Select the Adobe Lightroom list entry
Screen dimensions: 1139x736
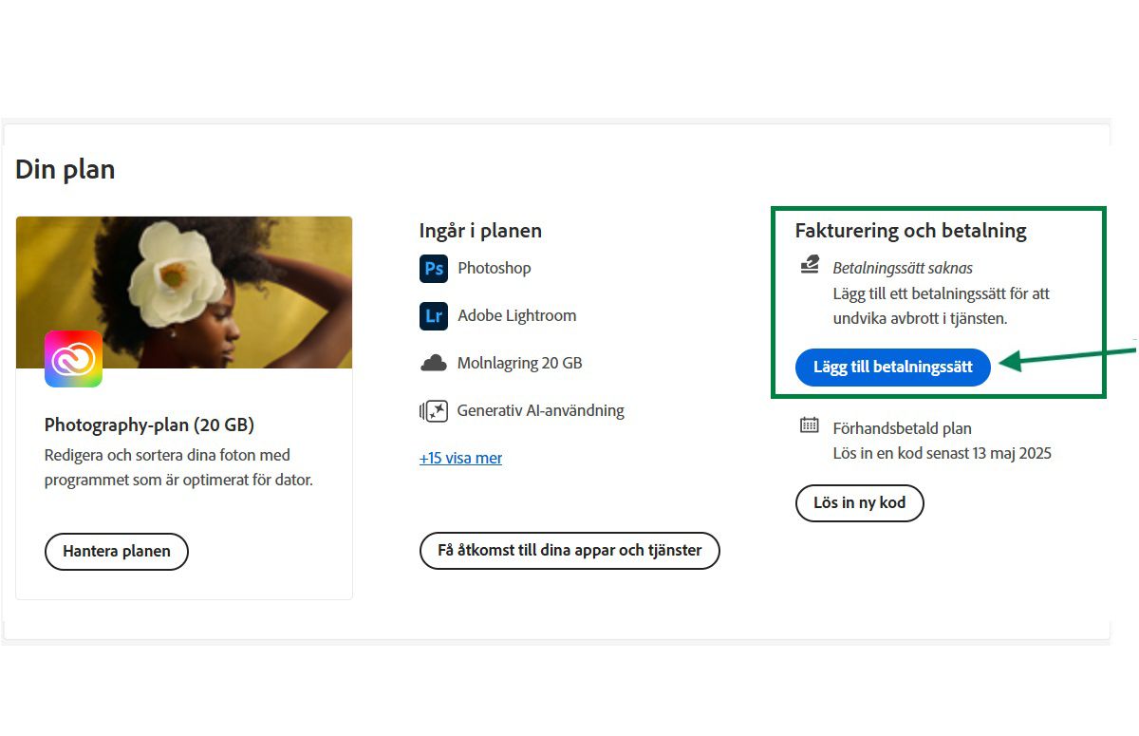click(517, 315)
